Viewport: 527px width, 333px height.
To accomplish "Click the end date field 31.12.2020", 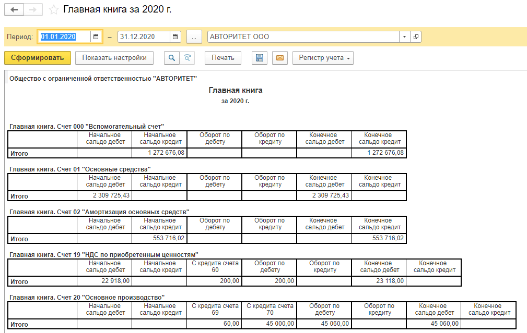I will [x=143, y=37].
